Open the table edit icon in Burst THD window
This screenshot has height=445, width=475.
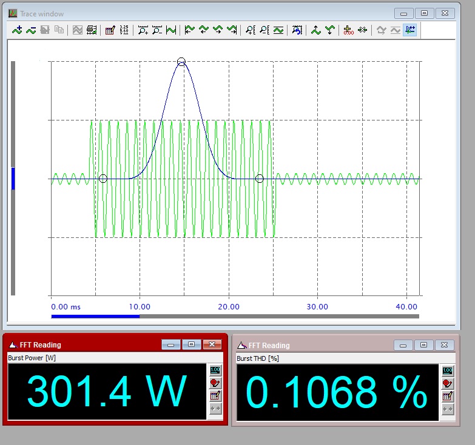click(x=448, y=397)
